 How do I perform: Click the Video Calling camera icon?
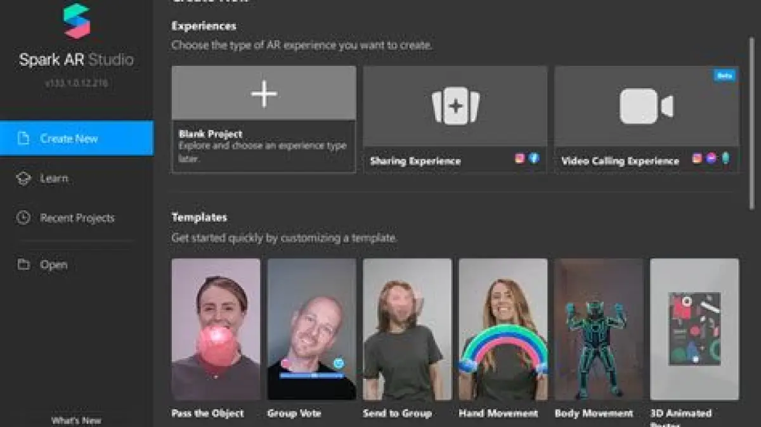(646, 106)
